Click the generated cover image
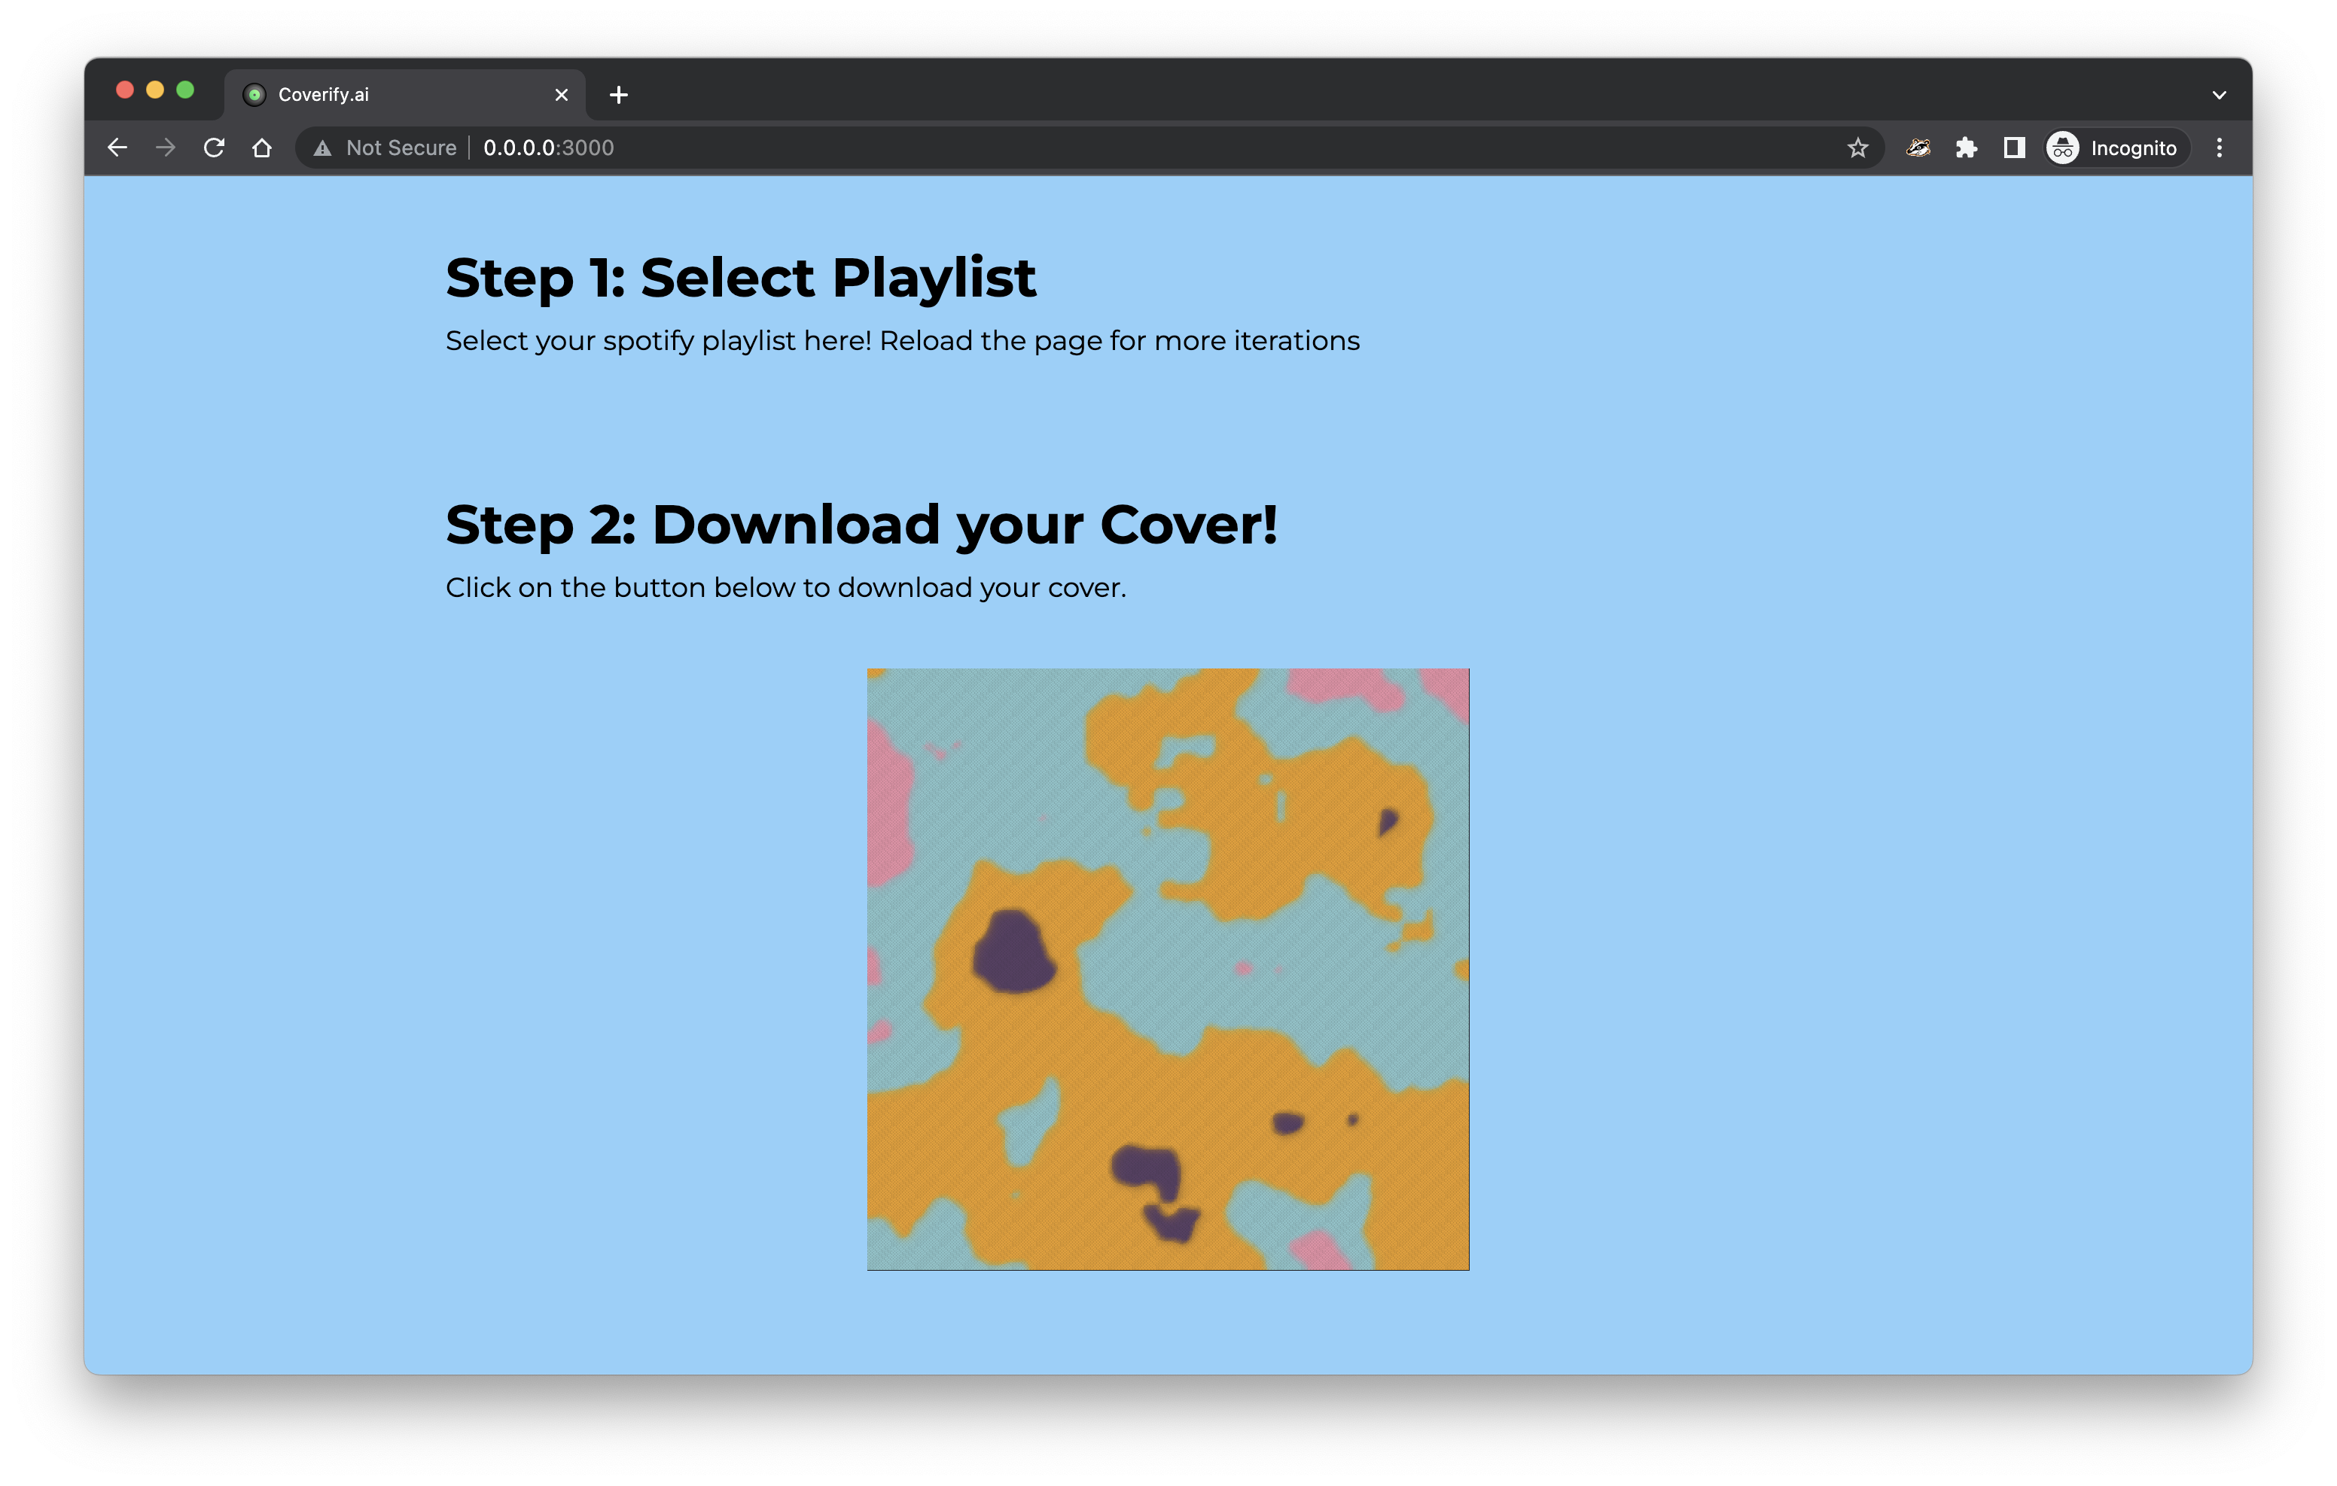Screen dimensions: 2337x1486 click(x=1168, y=969)
